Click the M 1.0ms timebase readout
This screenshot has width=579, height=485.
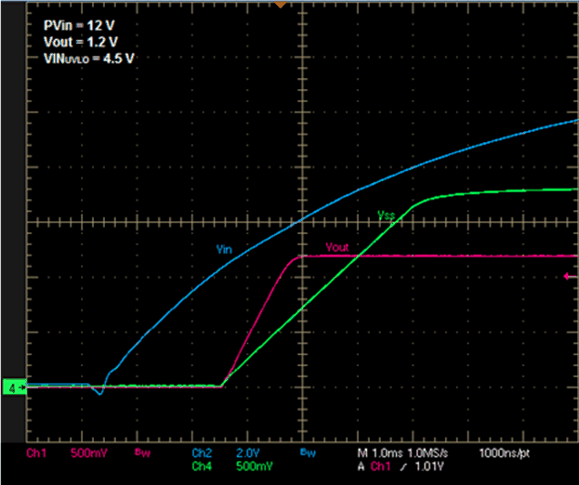(381, 453)
